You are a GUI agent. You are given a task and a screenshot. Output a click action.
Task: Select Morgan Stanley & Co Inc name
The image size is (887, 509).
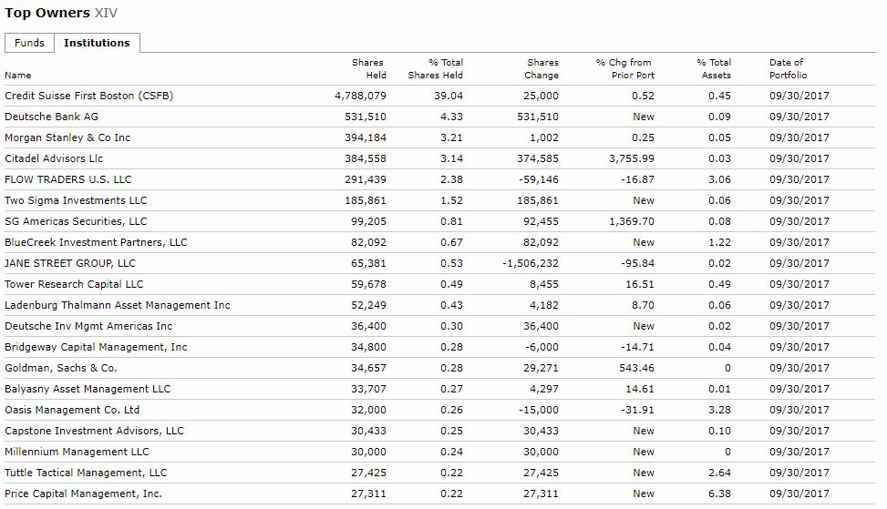tap(67, 137)
